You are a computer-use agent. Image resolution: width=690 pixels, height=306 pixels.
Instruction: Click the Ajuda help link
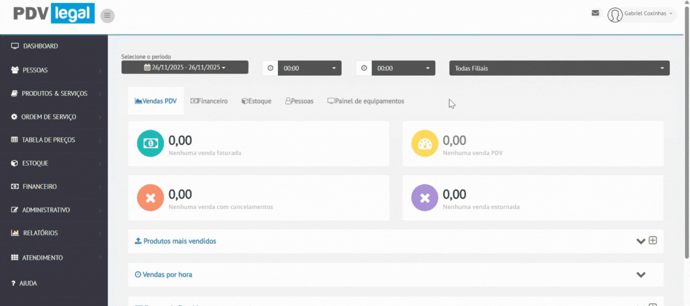coord(28,283)
